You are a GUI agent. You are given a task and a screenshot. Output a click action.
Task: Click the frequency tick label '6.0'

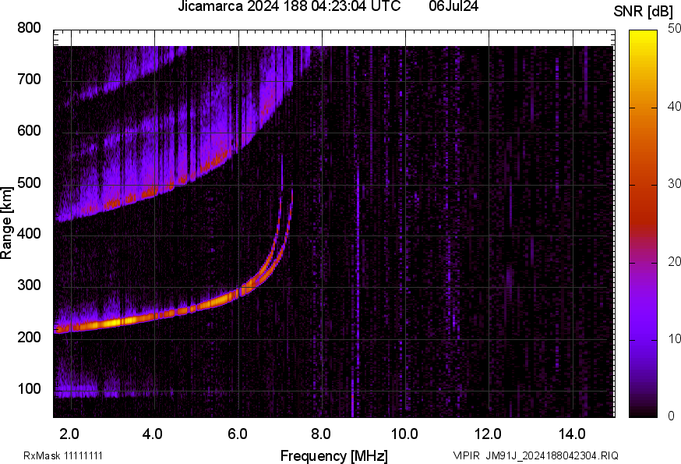(237, 434)
